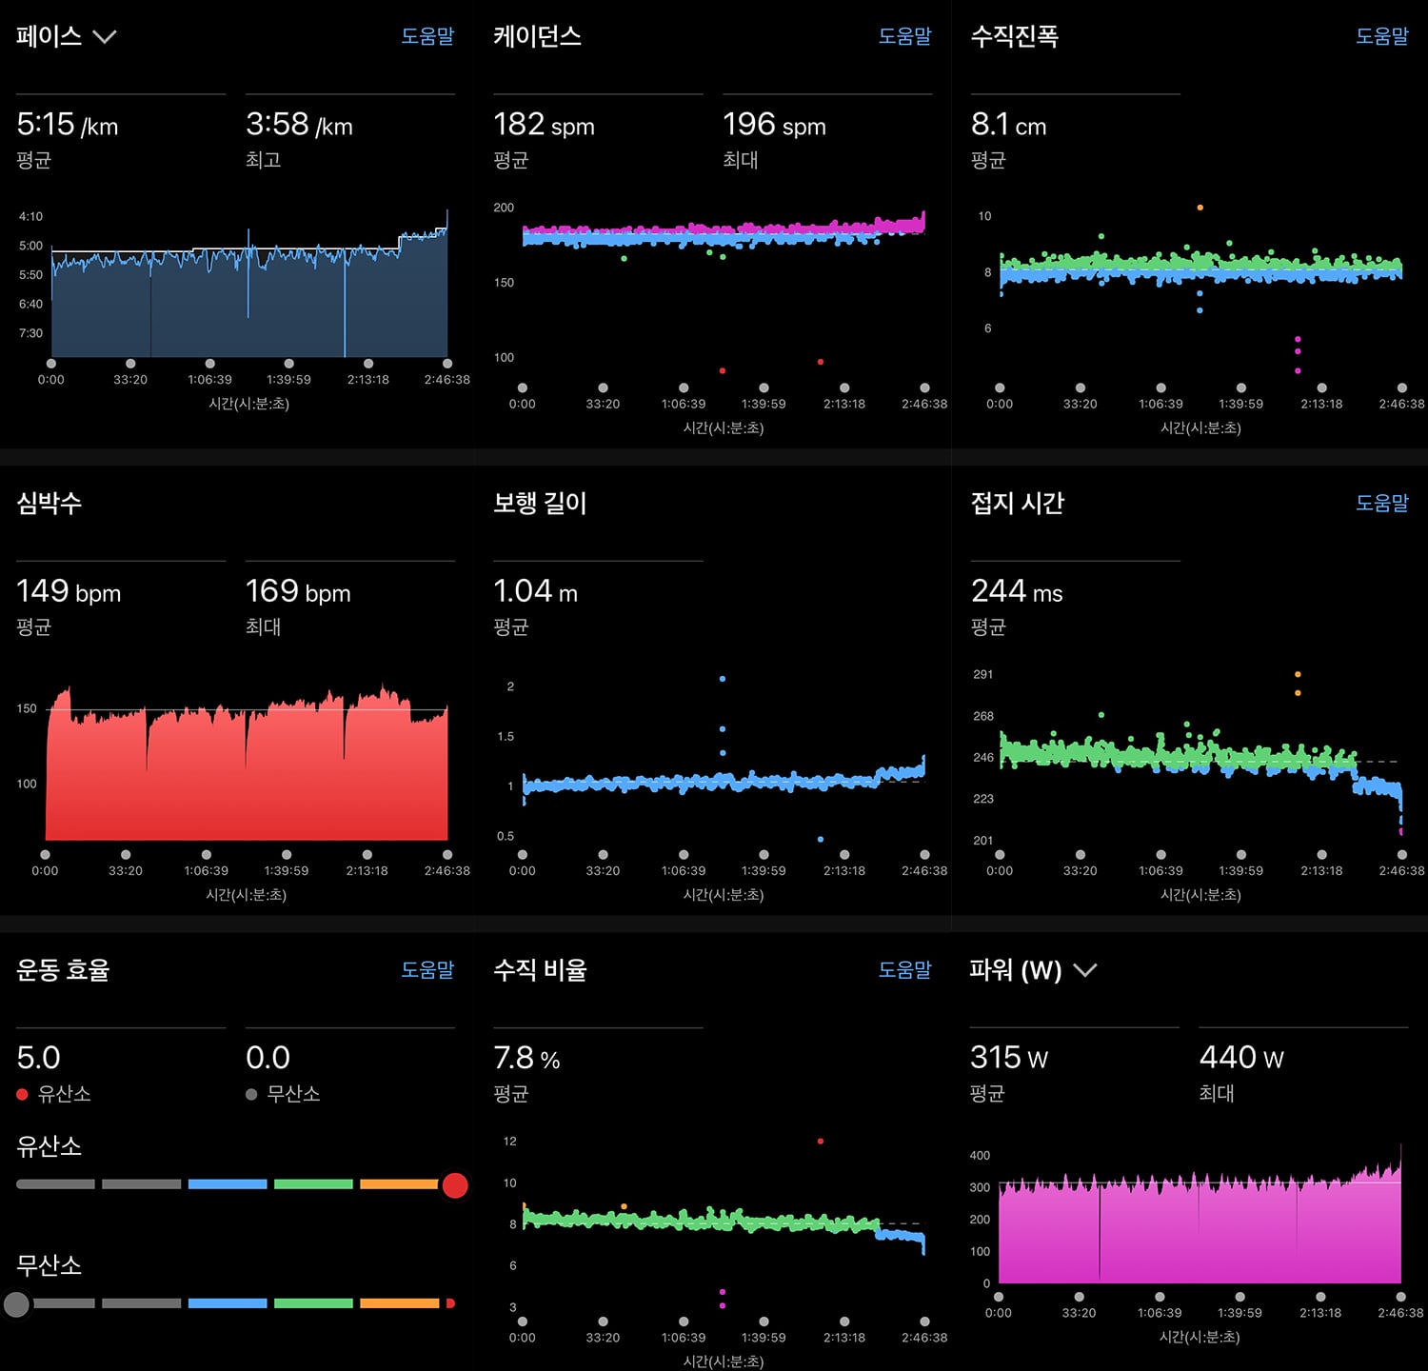Screen dimensions: 1428x1371
Task: Click the 33:20 marker on pace chart
Action: 130,364
